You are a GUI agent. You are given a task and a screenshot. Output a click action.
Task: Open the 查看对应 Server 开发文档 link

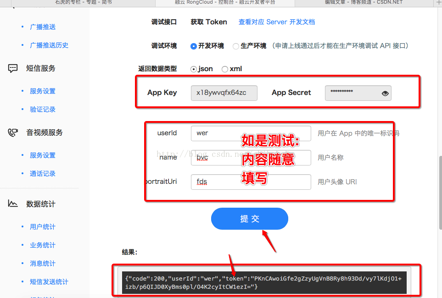(276, 22)
